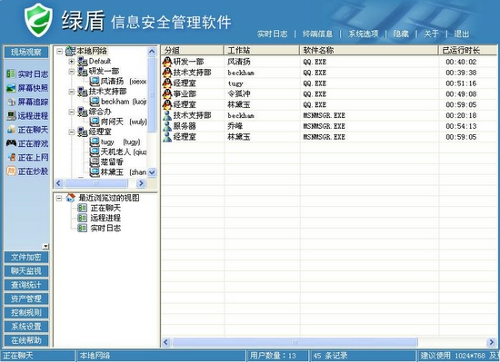Open 屏幕追踪 sidebar item

tap(27, 102)
